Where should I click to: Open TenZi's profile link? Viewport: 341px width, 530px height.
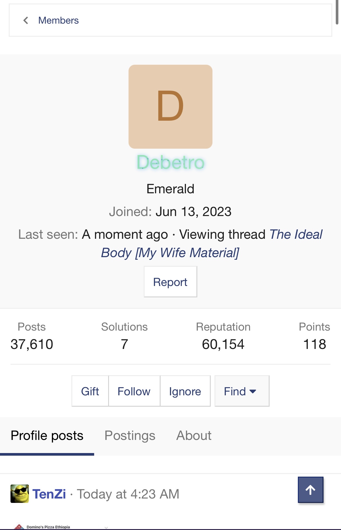[x=49, y=494]
